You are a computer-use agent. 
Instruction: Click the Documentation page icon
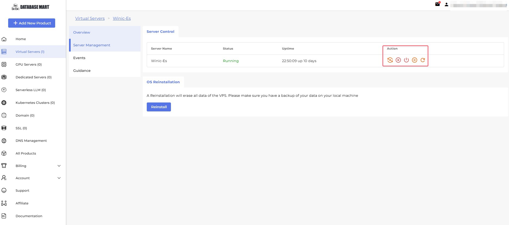click(x=4, y=216)
